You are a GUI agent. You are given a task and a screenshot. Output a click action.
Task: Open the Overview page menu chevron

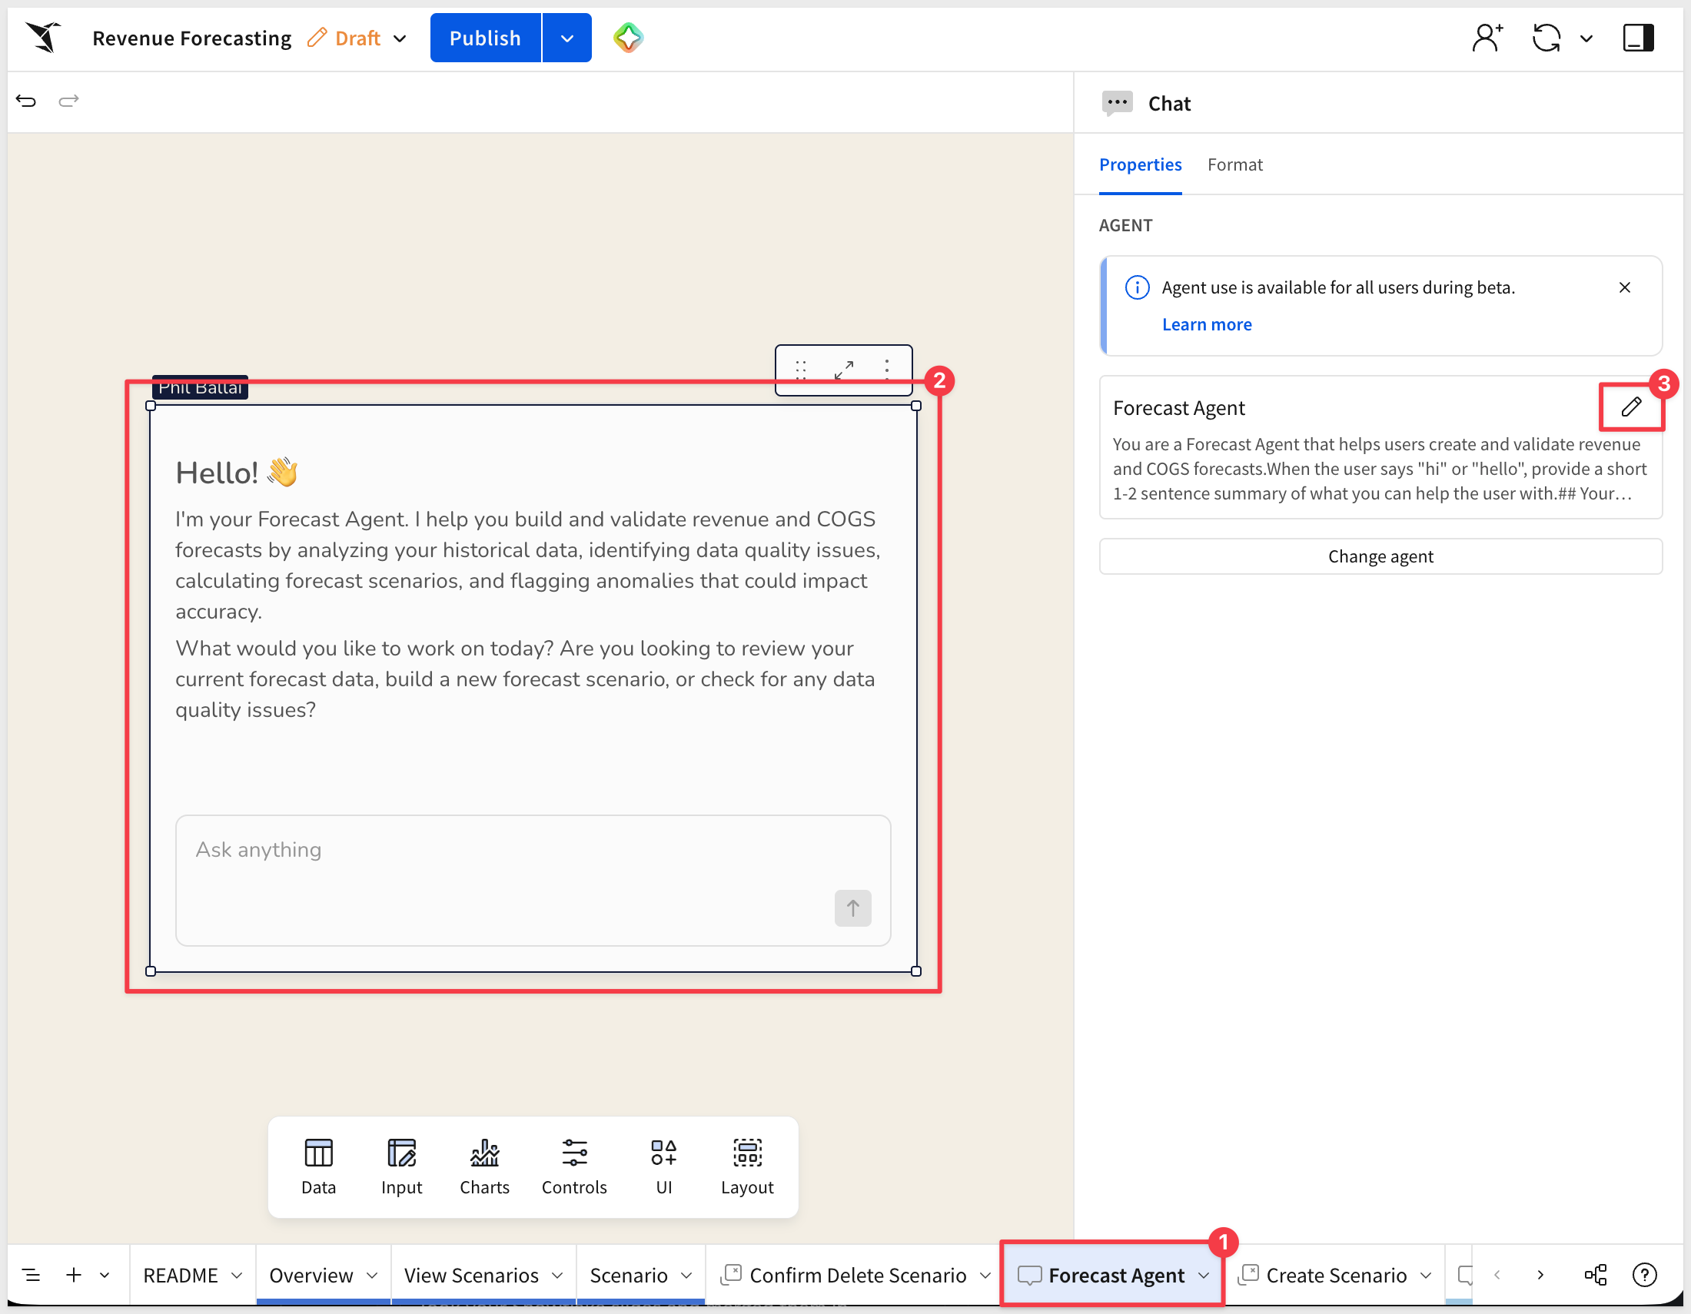coord(372,1275)
